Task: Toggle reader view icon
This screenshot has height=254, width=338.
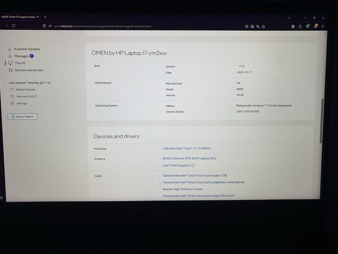Action: tap(247, 26)
